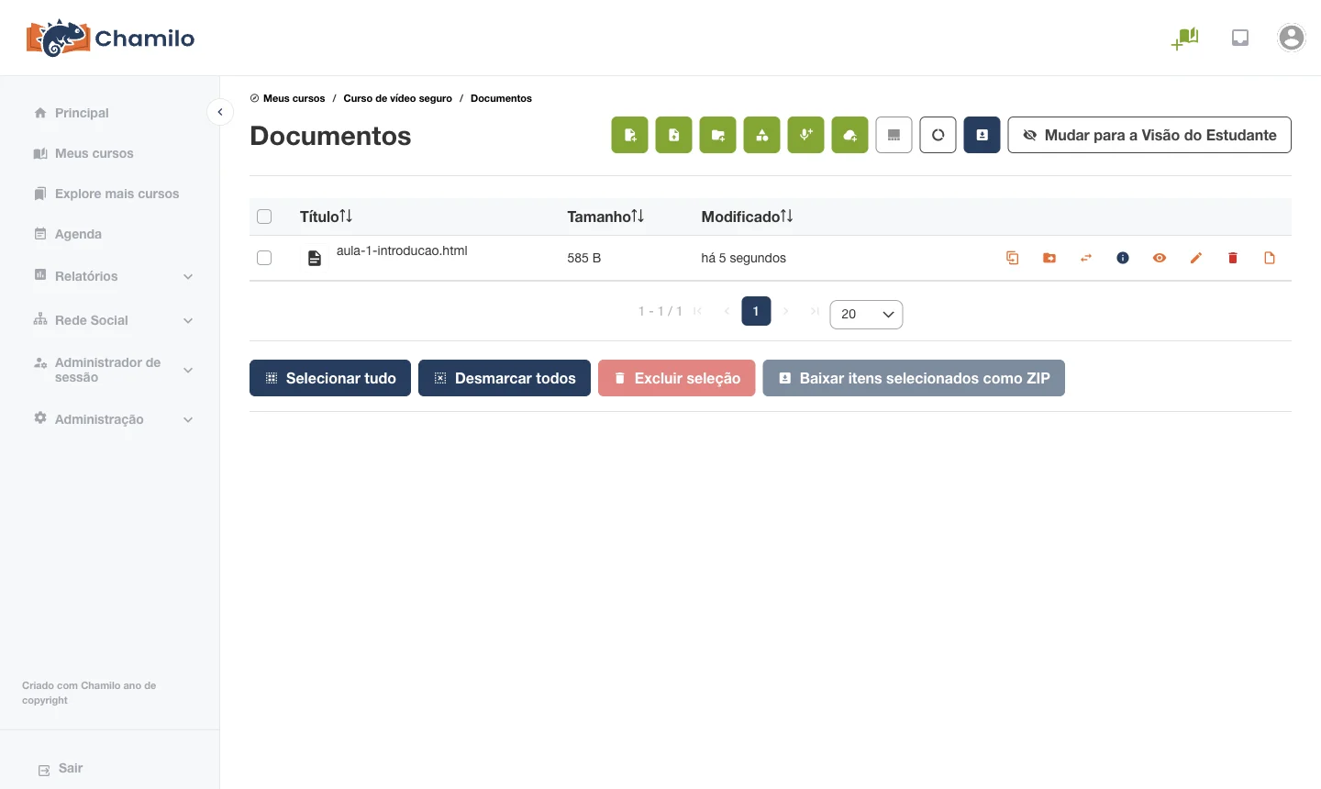Click the Desmarcar todos button
Image resolution: width=1321 pixels, height=789 pixels.
(x=505, y=378)
